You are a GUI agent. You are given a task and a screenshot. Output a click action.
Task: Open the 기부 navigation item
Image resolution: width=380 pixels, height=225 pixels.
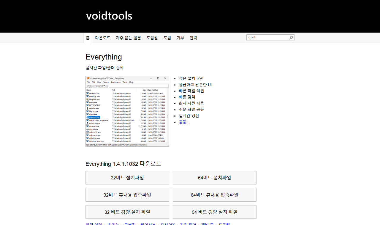pos(180,38)
